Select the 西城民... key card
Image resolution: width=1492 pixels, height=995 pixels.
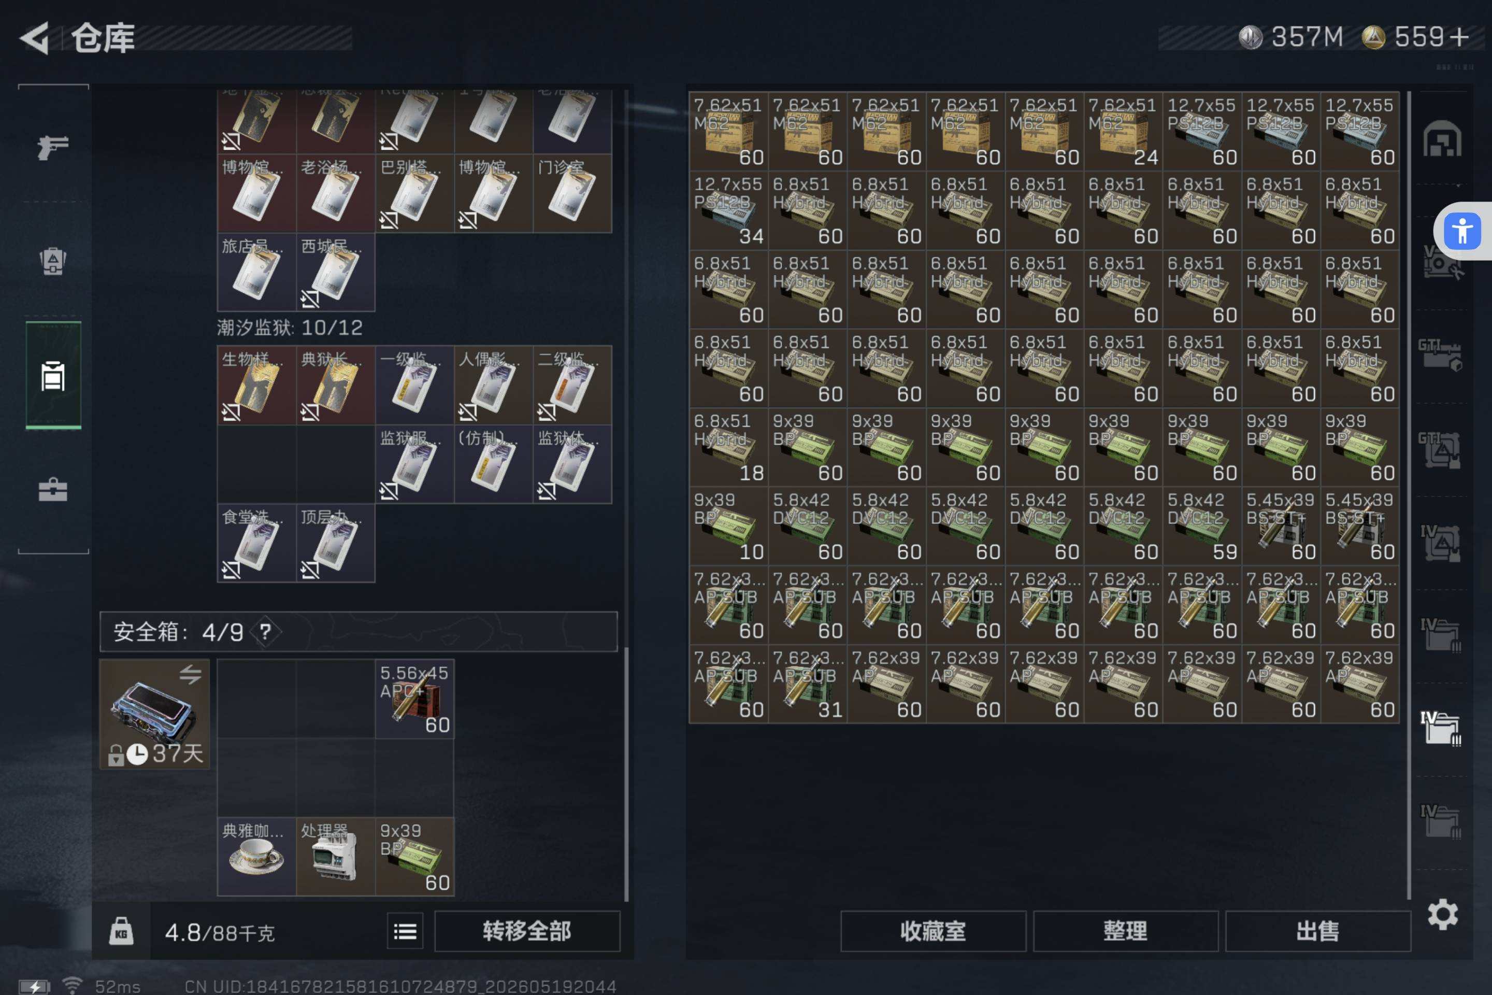(336, 272)
